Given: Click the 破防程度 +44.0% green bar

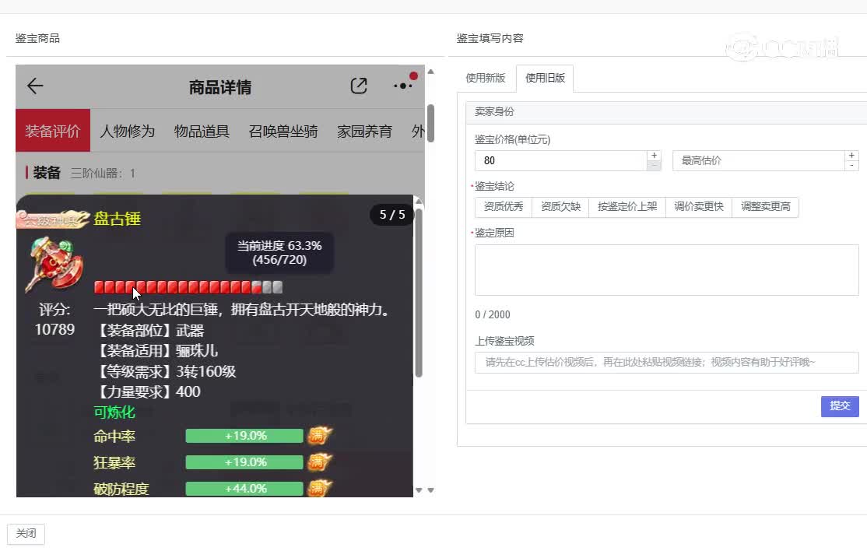Looking at the screenshot, I should [x=244, y=488].
